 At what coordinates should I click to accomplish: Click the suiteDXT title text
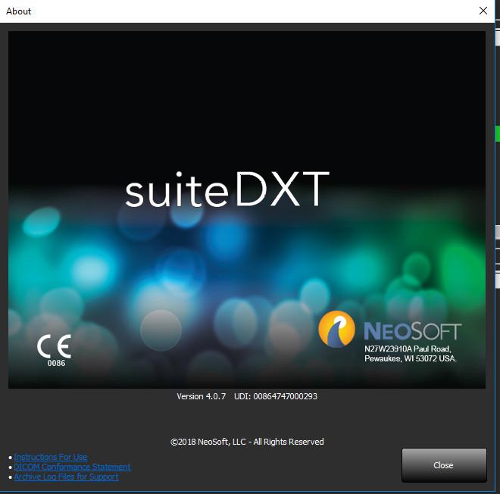pyautogui.click(x=227, y=189)
